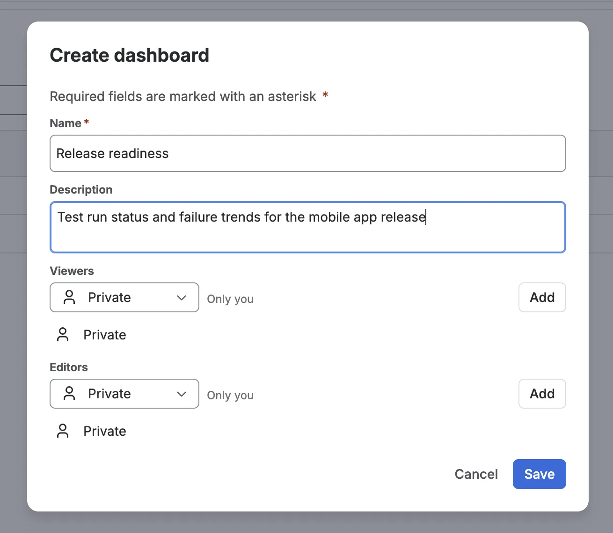613x533 pixels.
Task: Click the Description text area
Action: tap(307, 227)
